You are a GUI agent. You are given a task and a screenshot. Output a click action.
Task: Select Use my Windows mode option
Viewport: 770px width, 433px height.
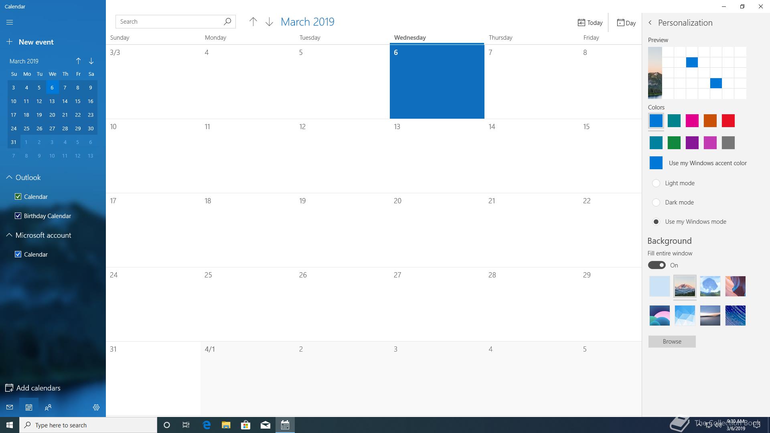656,222
